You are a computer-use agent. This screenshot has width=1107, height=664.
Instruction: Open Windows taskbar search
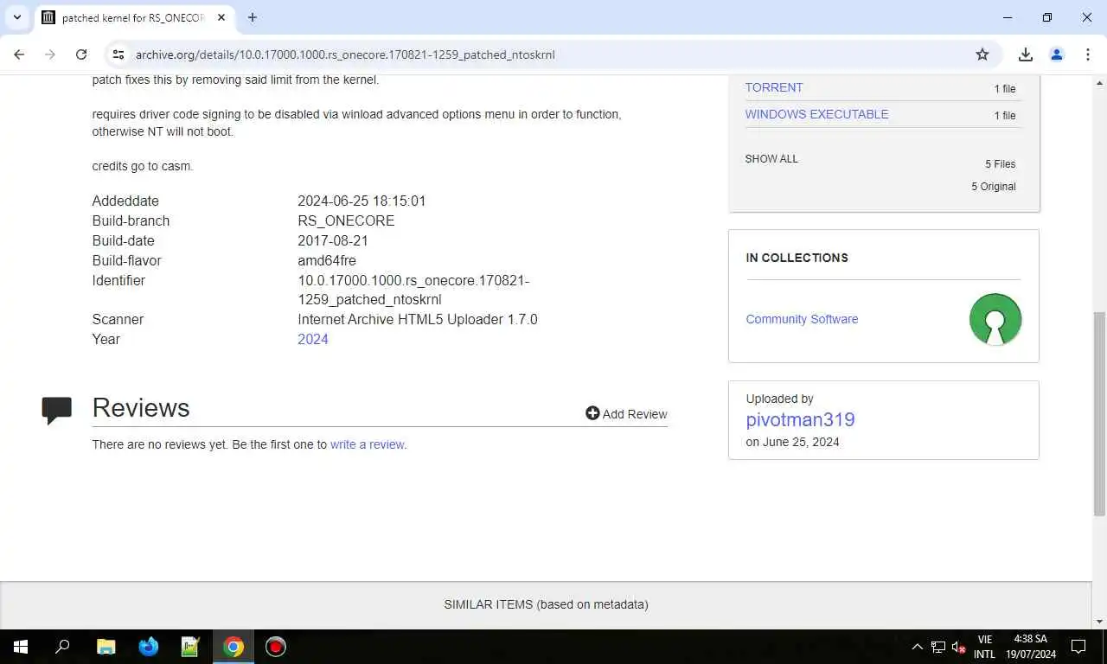point(62,647)
